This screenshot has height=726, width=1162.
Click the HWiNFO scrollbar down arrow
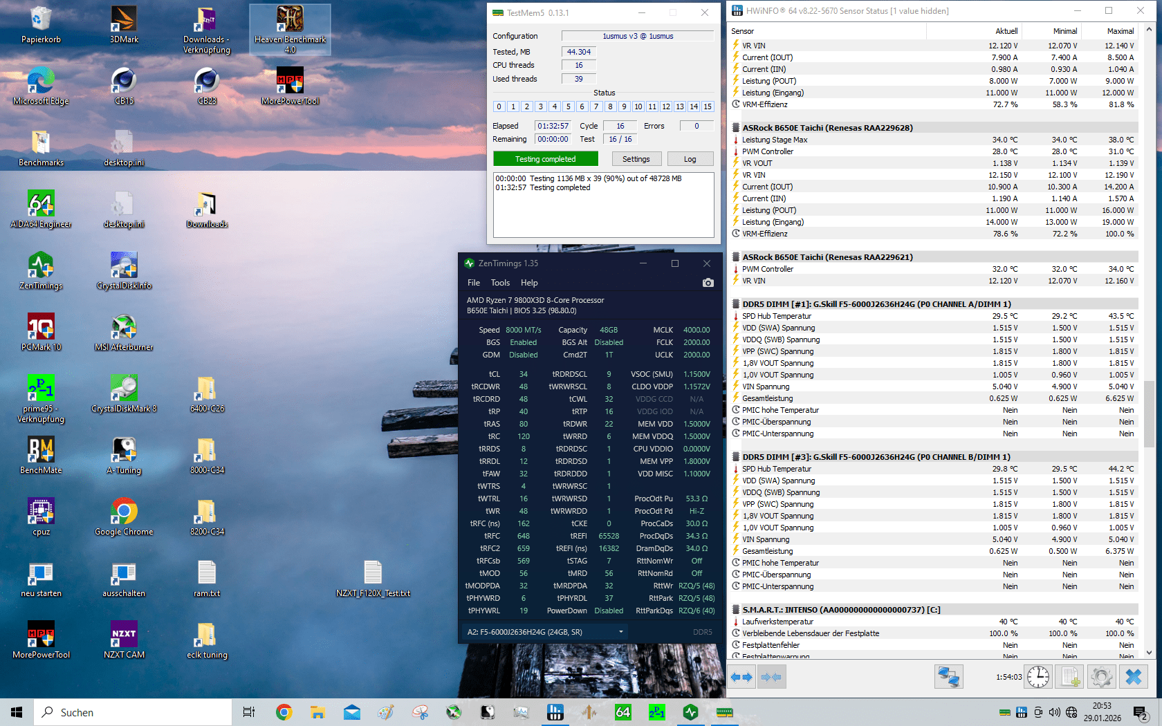1150,652
